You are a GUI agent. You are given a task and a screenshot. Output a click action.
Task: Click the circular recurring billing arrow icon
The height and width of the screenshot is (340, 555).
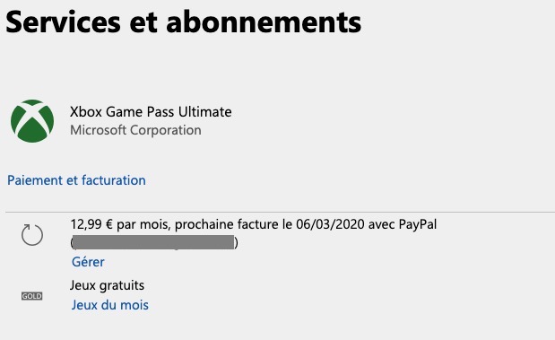[x=32, y=235]
